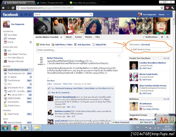Click Upload File
This screenshot has width=176, height=137.
point(99,45)
